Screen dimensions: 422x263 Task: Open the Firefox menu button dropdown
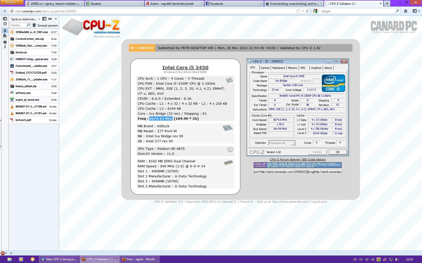(x=12, y=3)
